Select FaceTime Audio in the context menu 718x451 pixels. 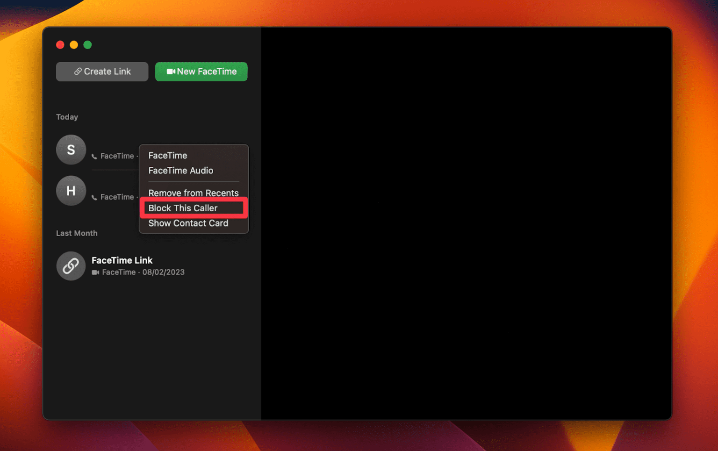[180, 171]
